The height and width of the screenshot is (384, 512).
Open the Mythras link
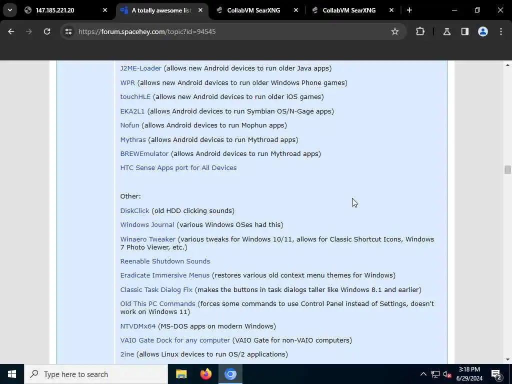tap(133, 139)
